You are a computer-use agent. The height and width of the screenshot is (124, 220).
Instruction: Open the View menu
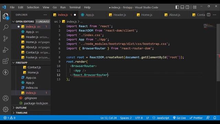46,7
